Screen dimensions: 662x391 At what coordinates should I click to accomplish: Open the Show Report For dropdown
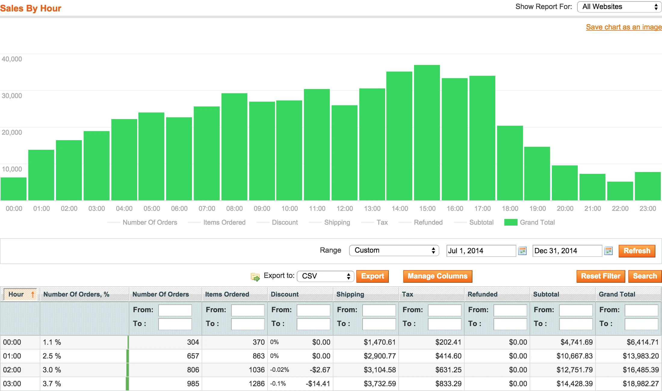(x=619, y=6)
